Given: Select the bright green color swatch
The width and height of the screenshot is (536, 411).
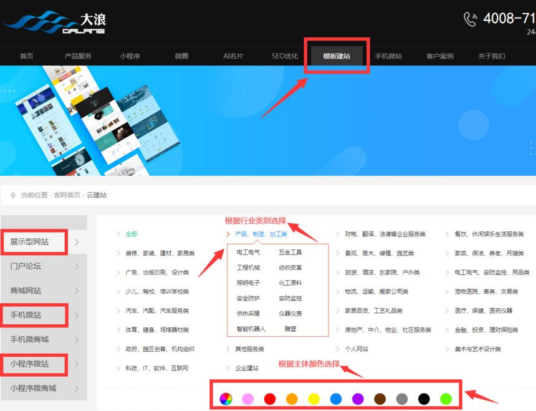Looking at the screenshot, I should coord(446,399).
